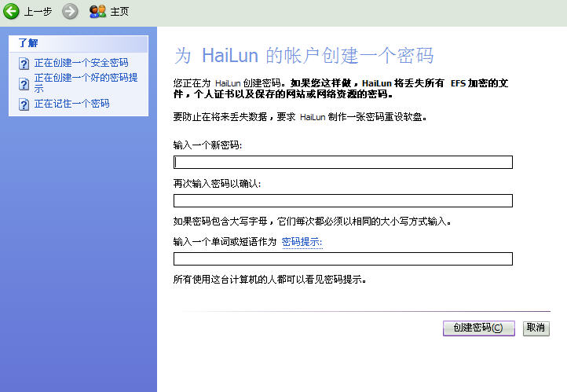
Task: Focus the 再次输入密码以确认 field
Action: (343, 200)
